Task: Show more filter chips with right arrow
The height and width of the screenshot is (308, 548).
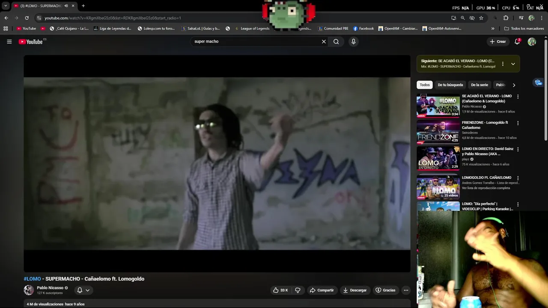Action: 514,85
